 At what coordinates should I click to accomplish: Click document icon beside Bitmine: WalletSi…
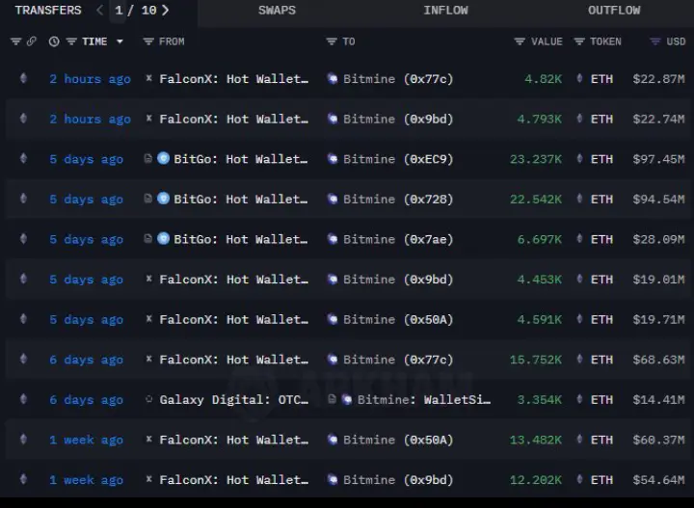point(332,399)
